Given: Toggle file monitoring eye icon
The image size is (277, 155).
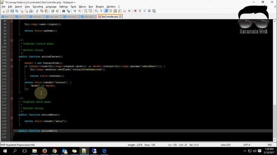Looking at the screenshot, I should click(129, 11).
